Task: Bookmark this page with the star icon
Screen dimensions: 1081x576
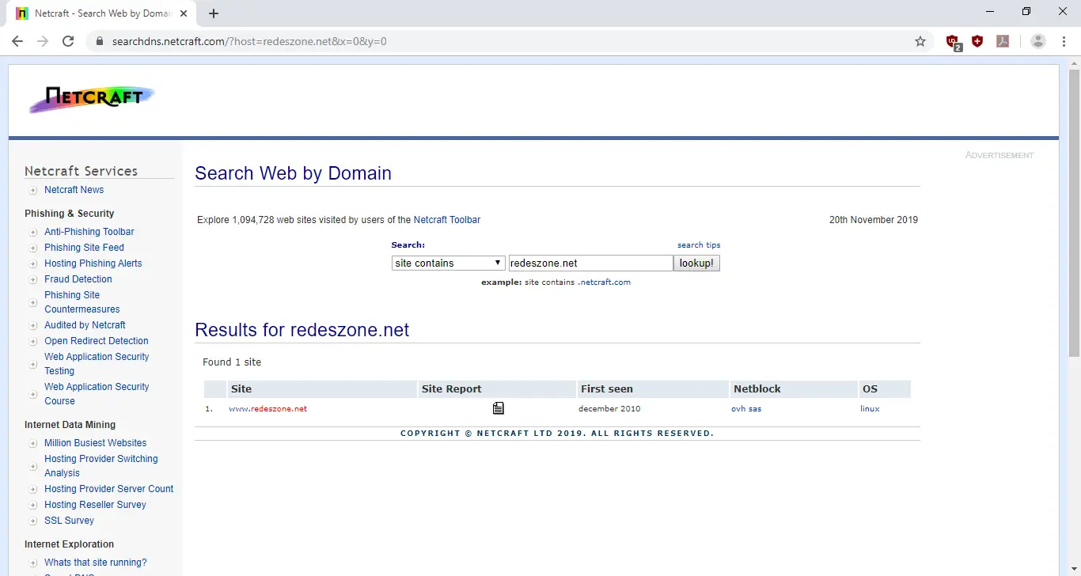Action: pos(920,41)
